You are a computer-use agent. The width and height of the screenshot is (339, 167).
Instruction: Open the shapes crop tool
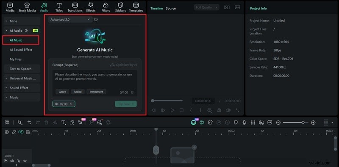(x=72, y=122)
